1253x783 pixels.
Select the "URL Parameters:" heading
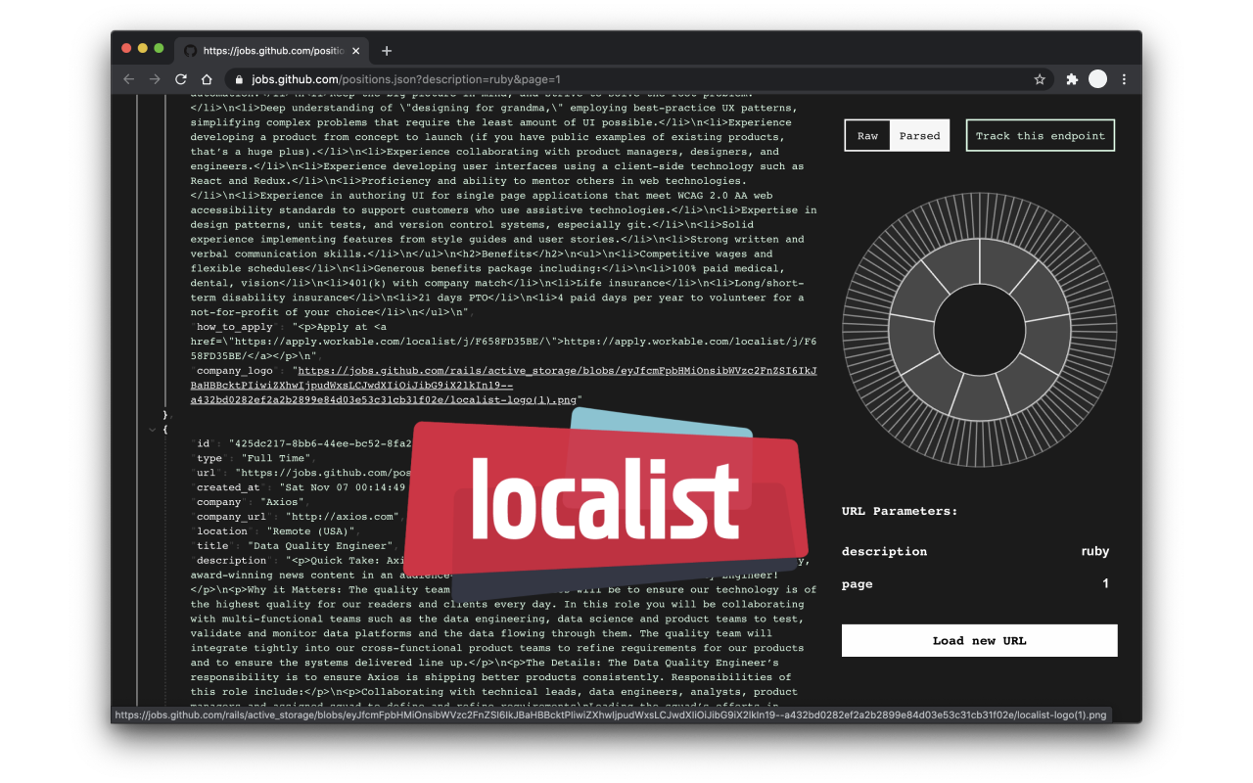(x=900, y=511)
